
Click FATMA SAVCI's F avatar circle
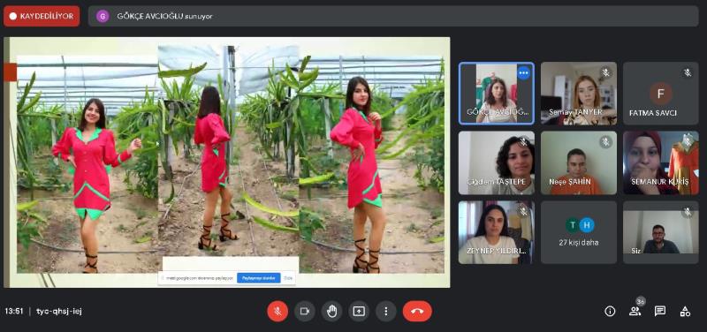[661, 94]
